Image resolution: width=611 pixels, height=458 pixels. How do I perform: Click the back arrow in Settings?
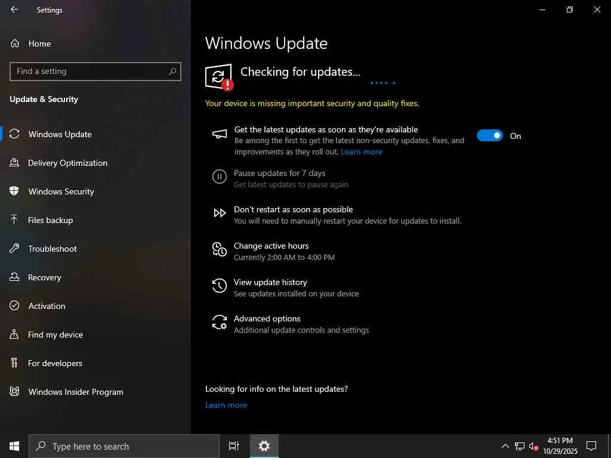coord(14,10)
